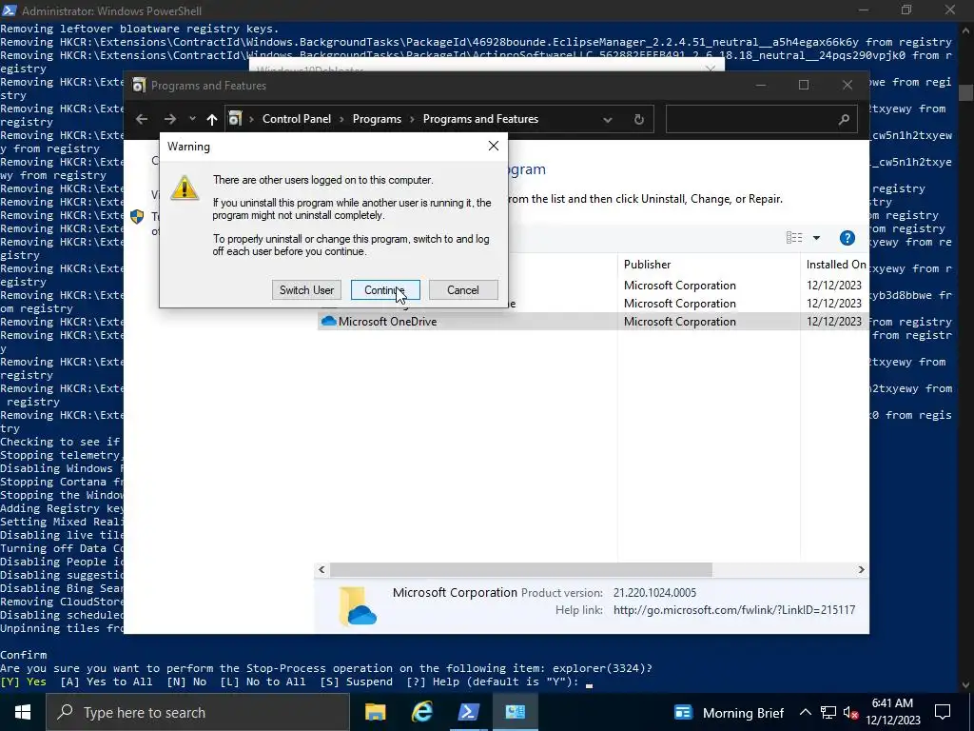Go up one level arrow

[x=212, y=119]
